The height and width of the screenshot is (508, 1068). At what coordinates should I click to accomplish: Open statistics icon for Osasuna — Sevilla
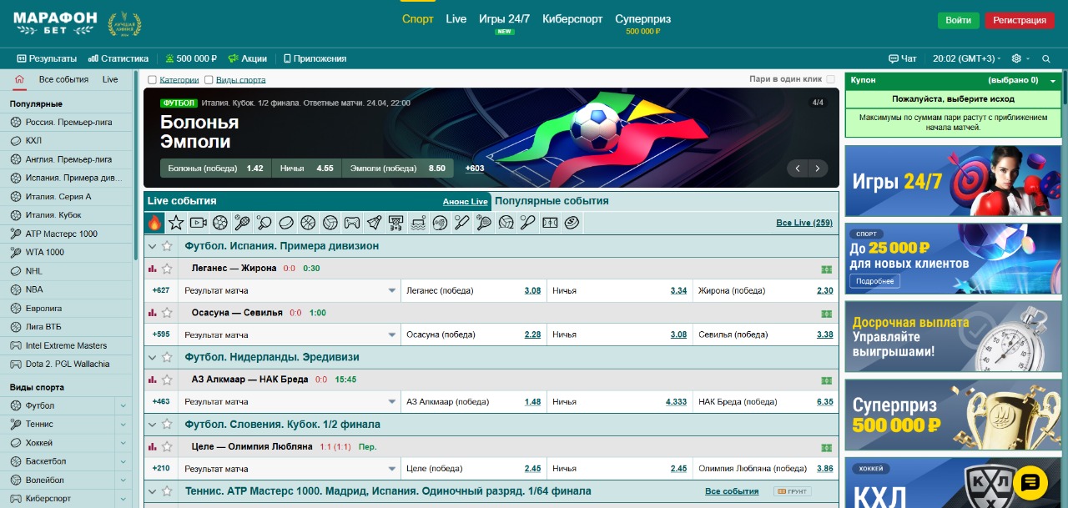click(152, 313)
